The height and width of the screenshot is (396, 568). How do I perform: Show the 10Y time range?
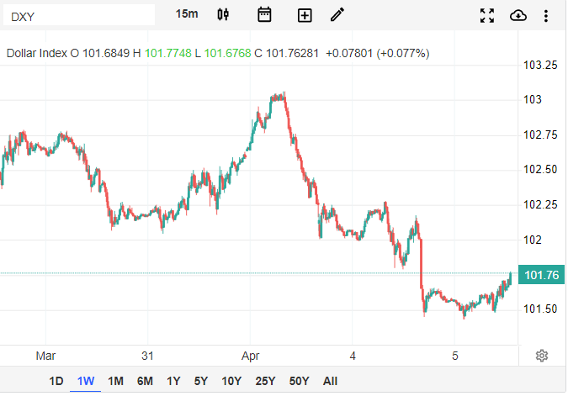231,381
